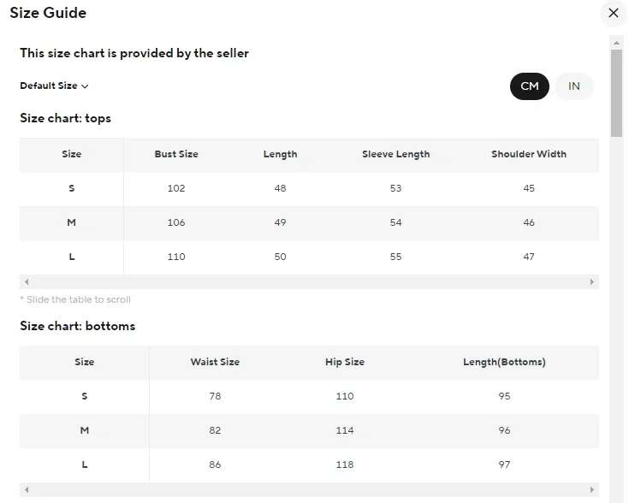Select size S row in tops chart

(x=72, y=188)
